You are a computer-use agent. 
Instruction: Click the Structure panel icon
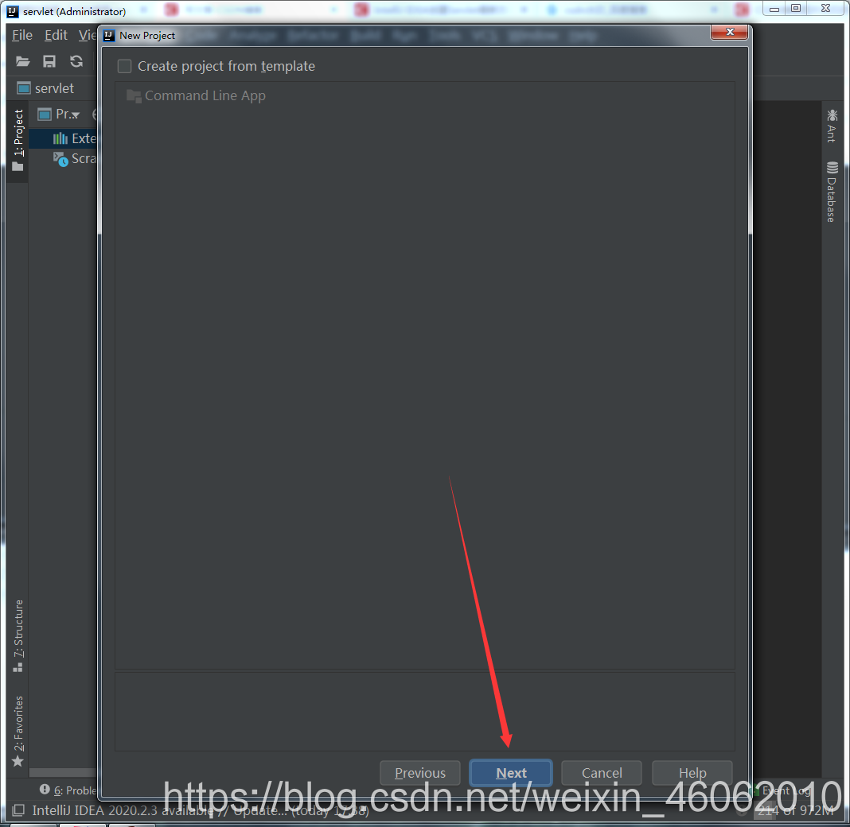coord(18,668)
